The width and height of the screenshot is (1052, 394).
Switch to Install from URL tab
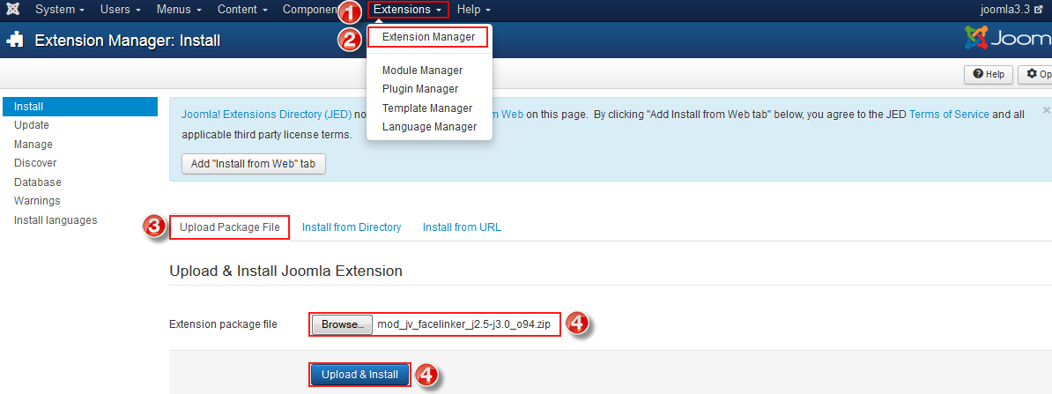click(462, 227)
